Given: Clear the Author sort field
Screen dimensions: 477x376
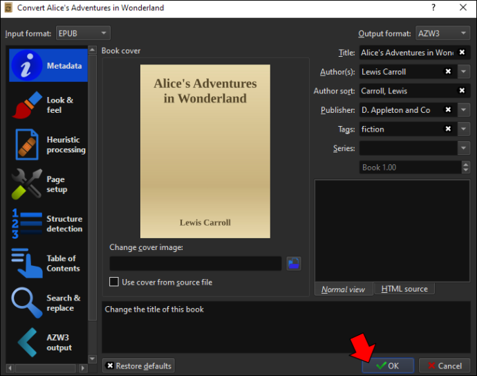Looking at the screenshot, I should tap(462, 91).
